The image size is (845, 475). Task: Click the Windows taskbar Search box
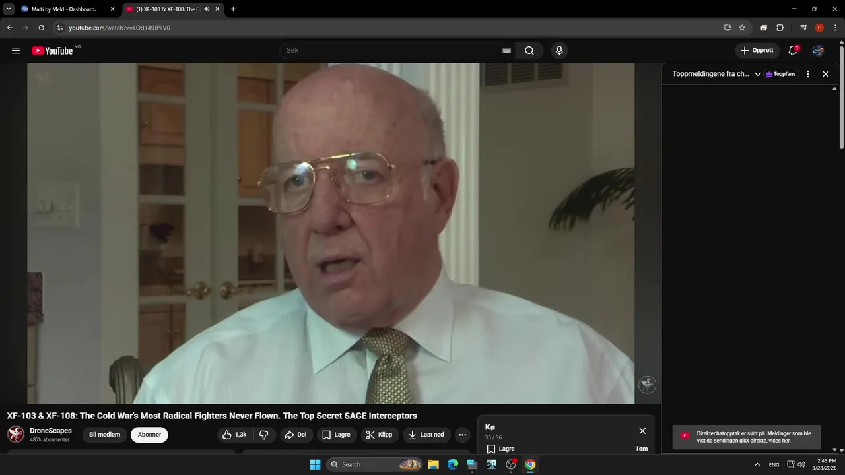click(374, 464)
